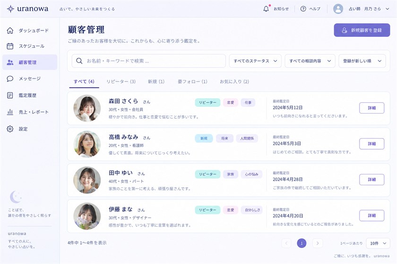Switch to the リピーター (3) tab
This screenshot has width=397, height=264.
click(121, 82)
